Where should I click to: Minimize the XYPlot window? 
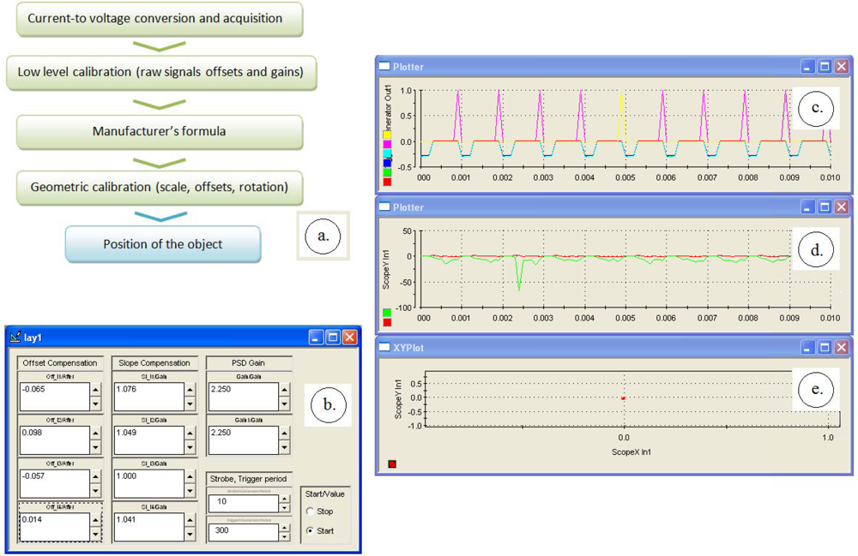[807, 347]
